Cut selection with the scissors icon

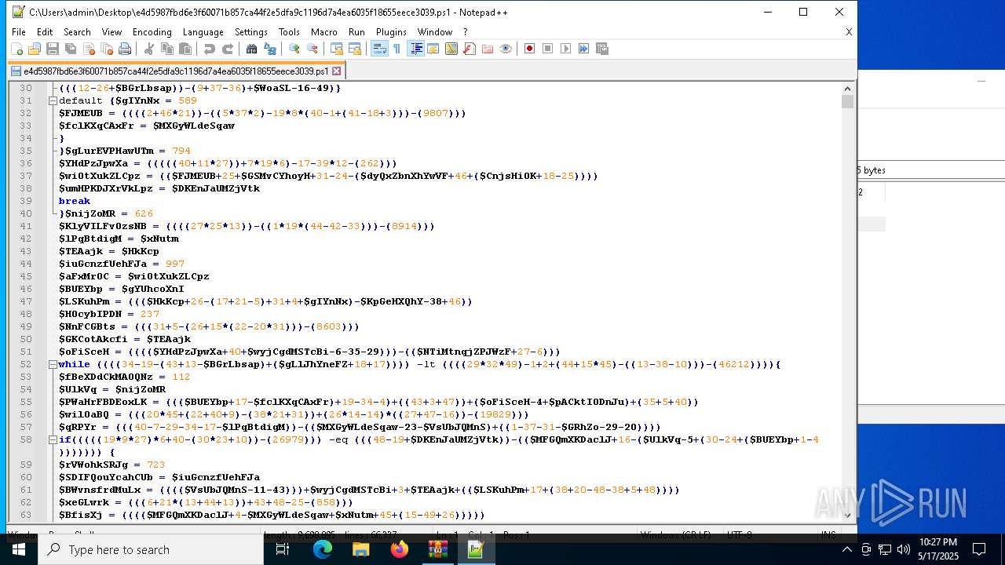(x=149, y=49)
